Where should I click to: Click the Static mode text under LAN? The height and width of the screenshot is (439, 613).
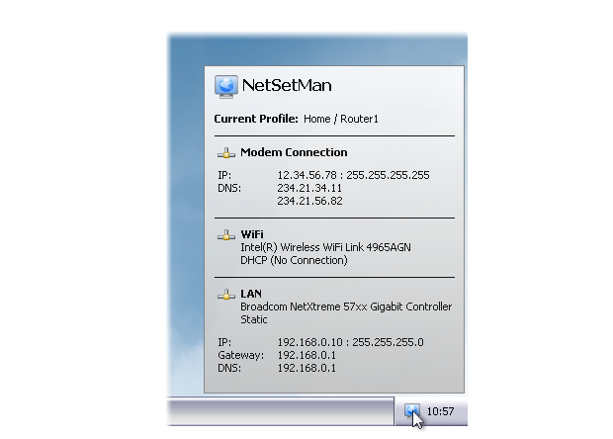(254, 319)
